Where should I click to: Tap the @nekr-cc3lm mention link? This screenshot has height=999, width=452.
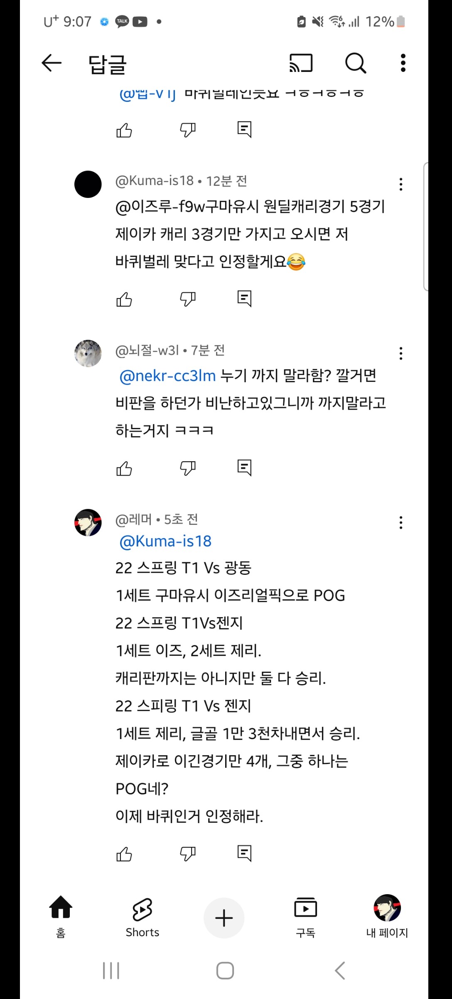click(167, 376)
